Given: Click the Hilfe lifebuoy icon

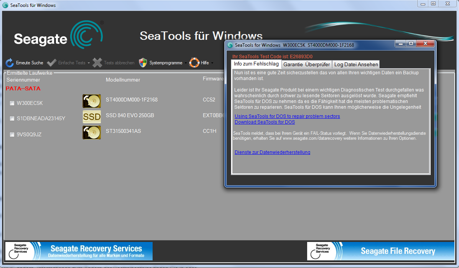Looking at the screenshot, I should coord(194,62).
